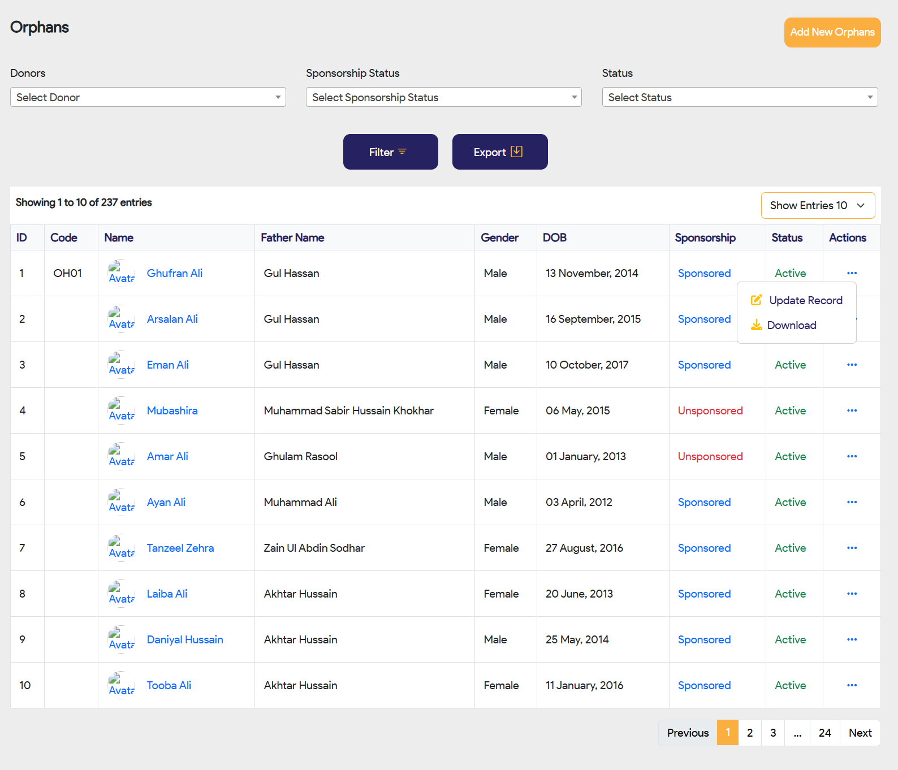The image size is (898, 770).
Task: Open actions ellipsis for Eman Ali row
Action: coord(852,365)
